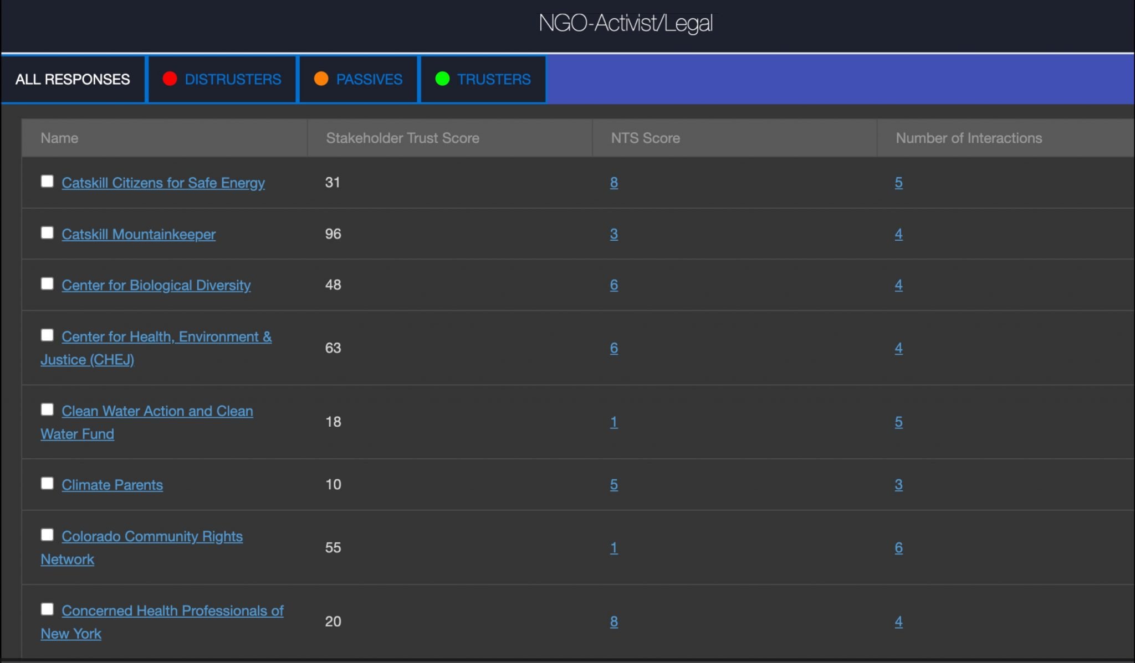Viewport: 1135px width, 663px height.
Task: Click NTS score 8 for Concerned Health Professionals
Action: click(614, 622)
